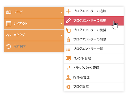
Task: Click the trackback arrows icon
Action: pyautogui.click(x=68, y=68)
